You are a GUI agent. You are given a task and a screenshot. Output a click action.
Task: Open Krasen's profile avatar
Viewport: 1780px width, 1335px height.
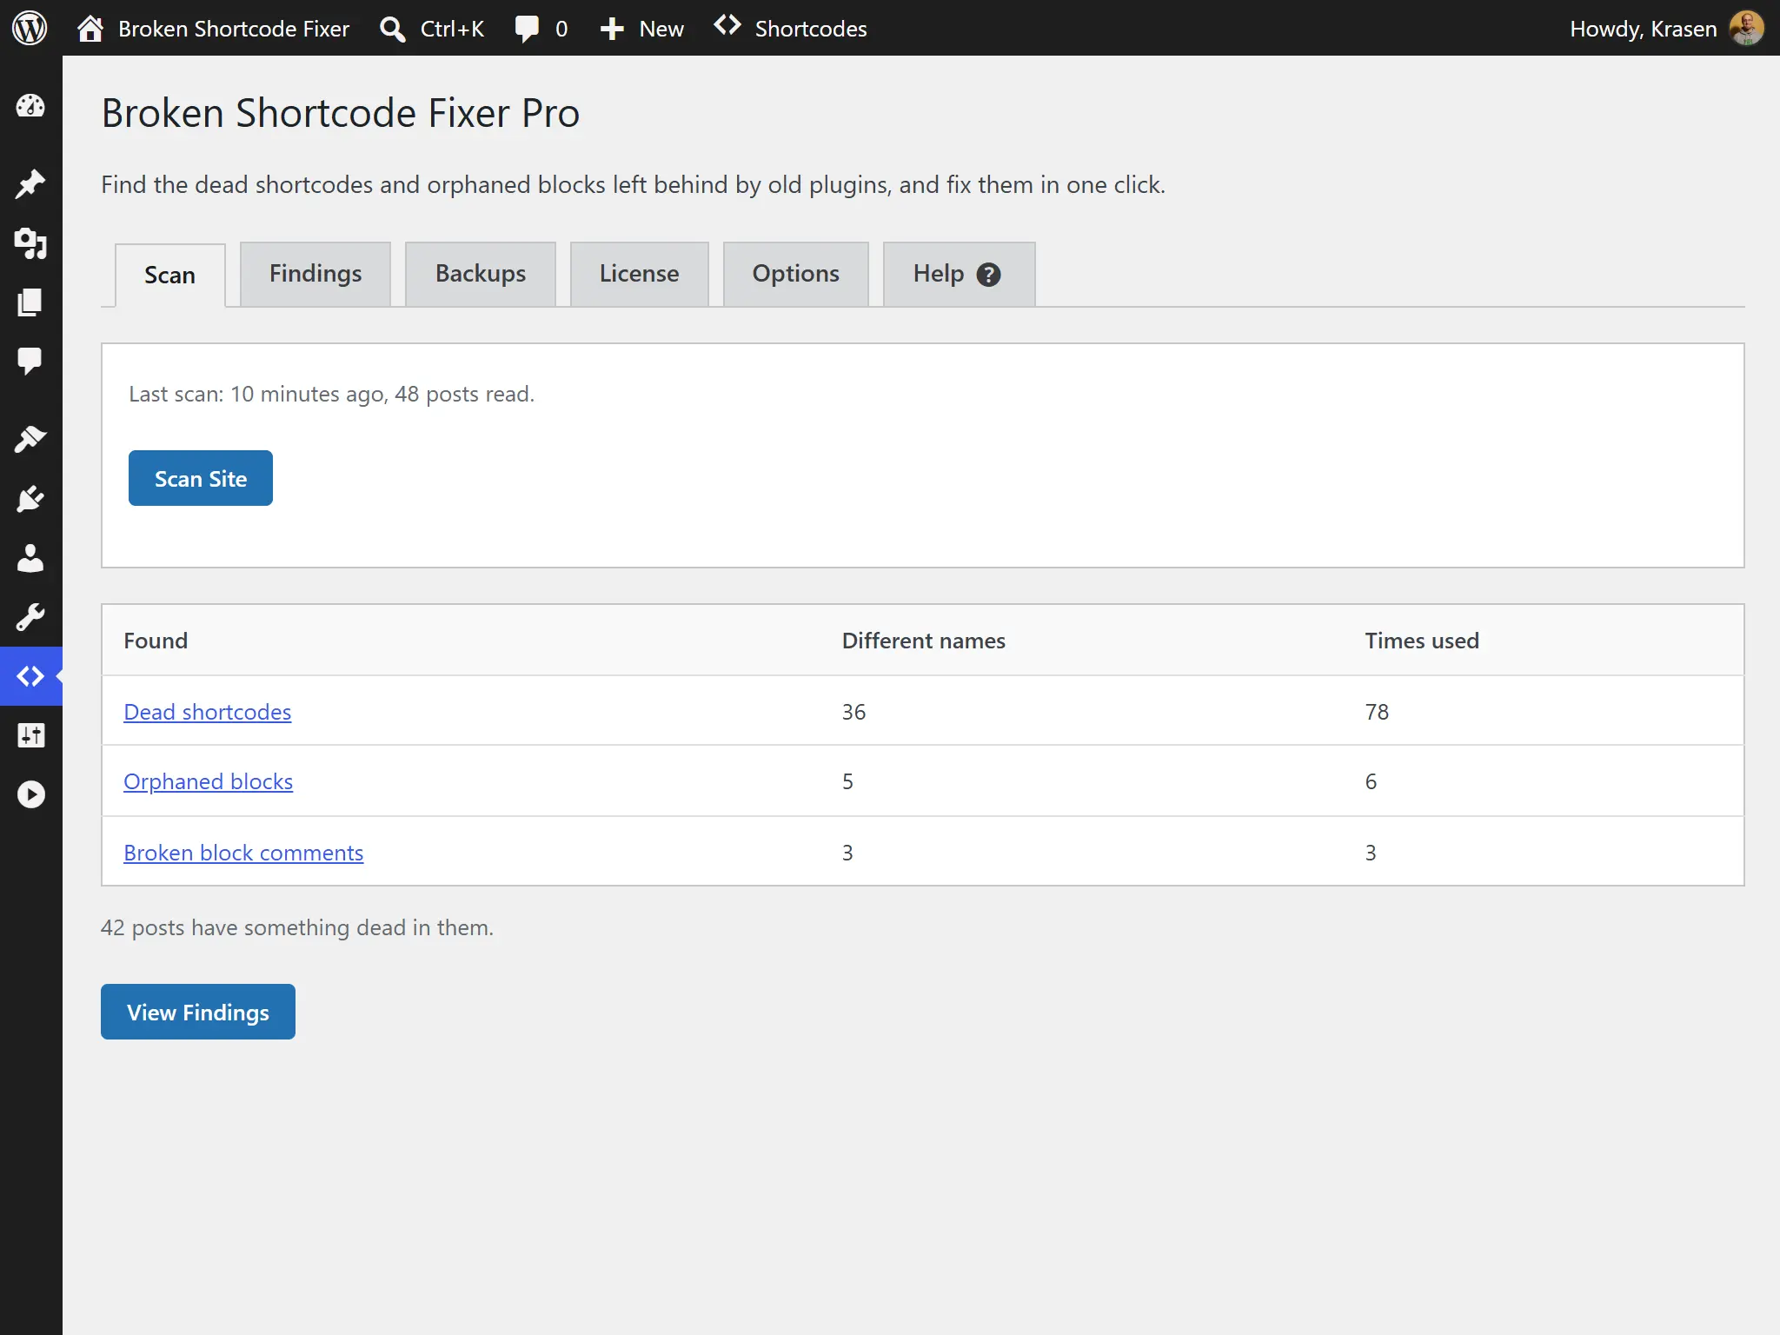[x=1747, y=28]
